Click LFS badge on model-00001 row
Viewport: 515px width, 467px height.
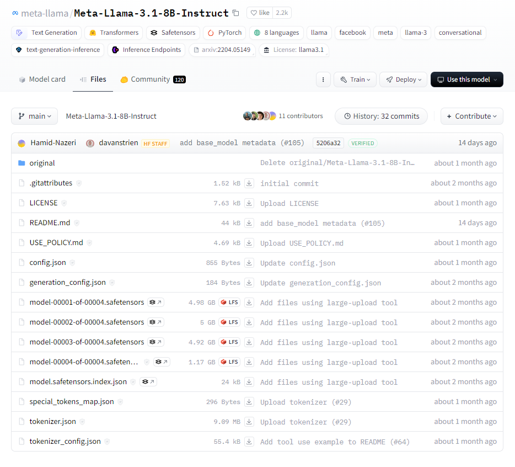coord(229,303)
